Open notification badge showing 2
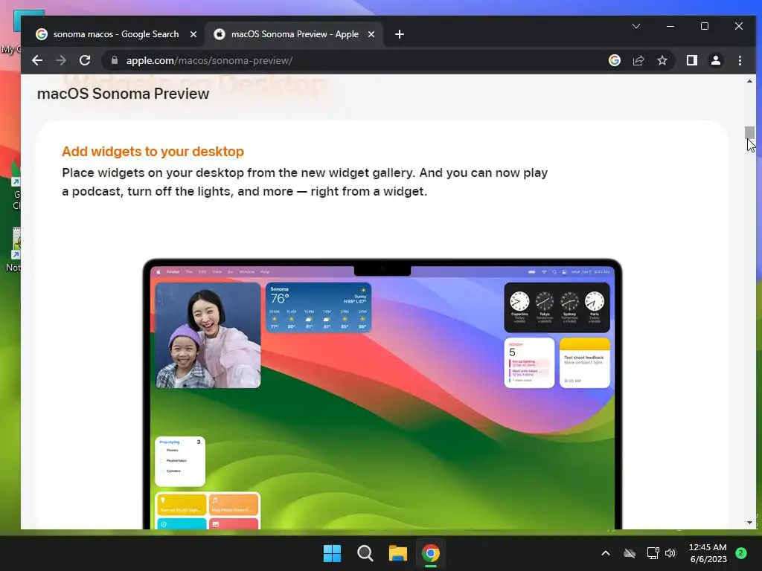762x571 pixels. coord(741,553)
